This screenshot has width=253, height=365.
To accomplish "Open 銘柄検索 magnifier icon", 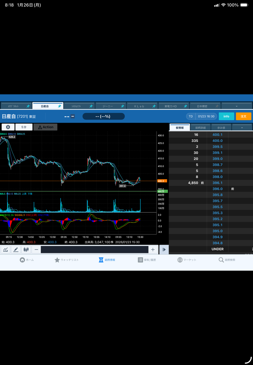I will point(221,260).
